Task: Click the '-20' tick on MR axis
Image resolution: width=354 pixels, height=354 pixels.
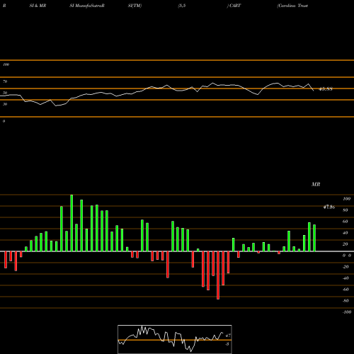Action: coord(346,267)
